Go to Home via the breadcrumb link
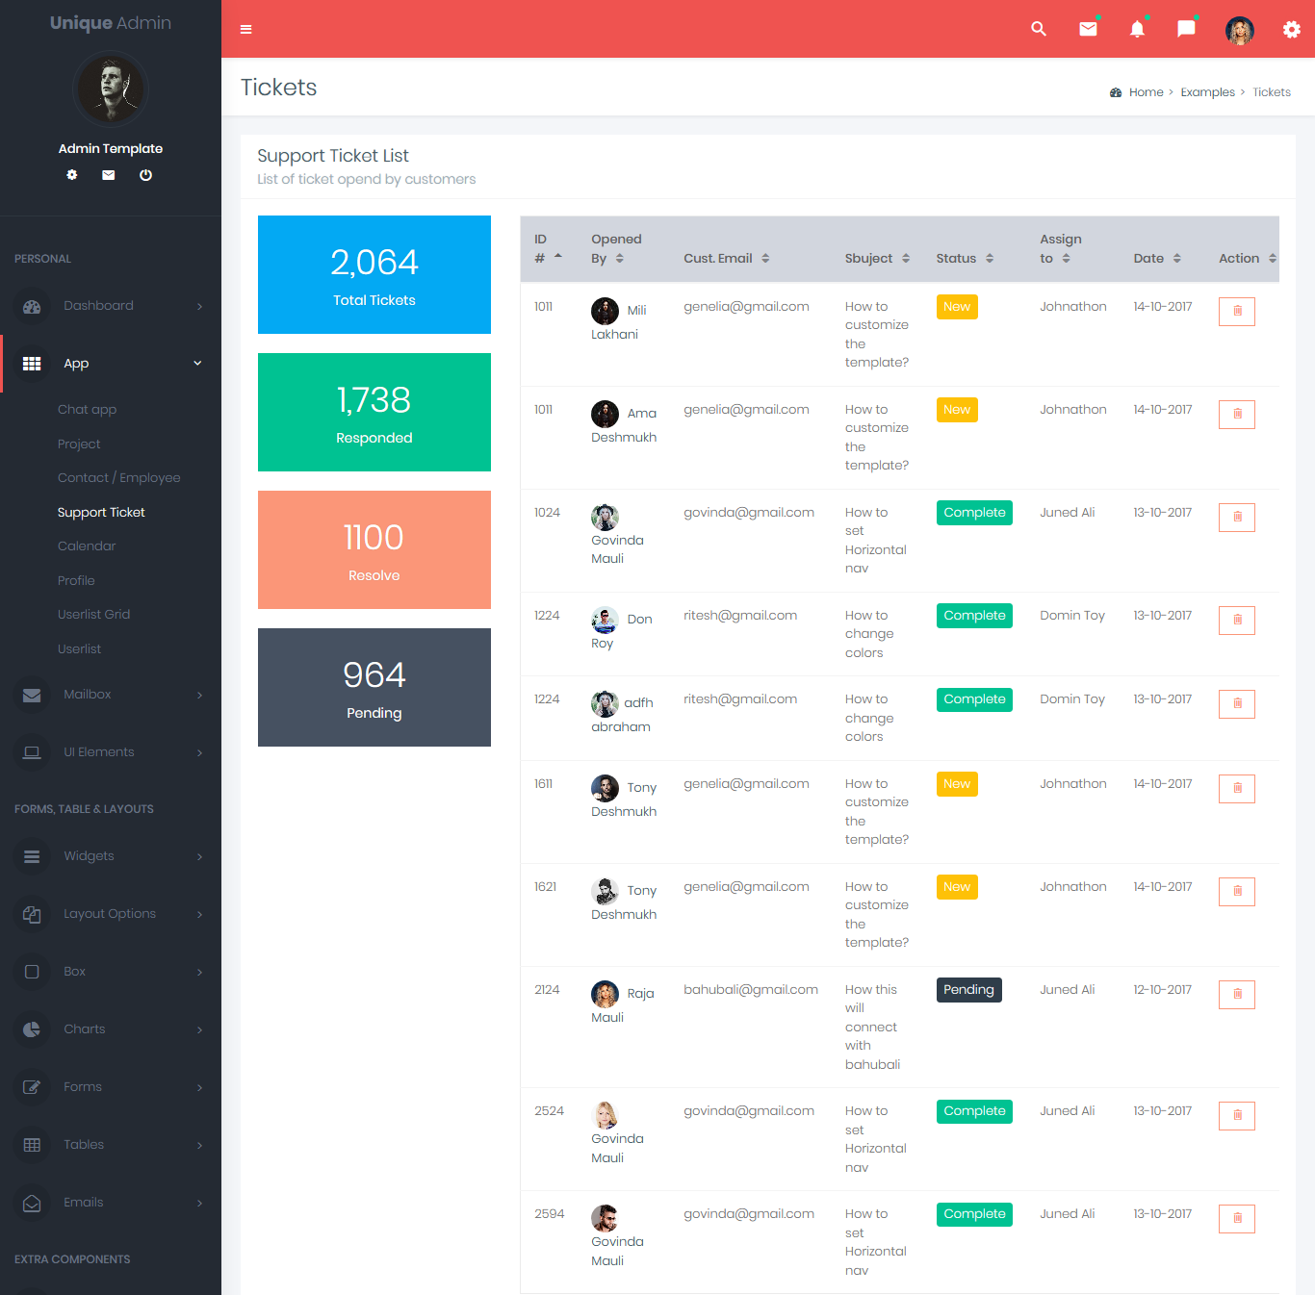This screenshot has width=1315, height=1295. point(1146,91)
